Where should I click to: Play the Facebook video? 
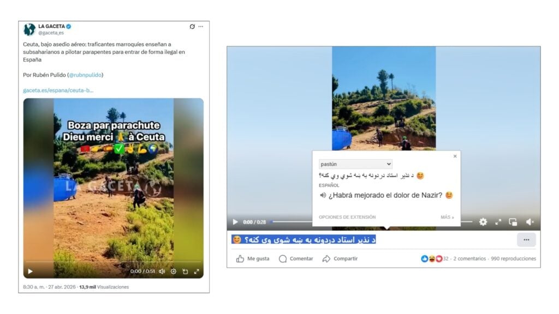(235, 222)
